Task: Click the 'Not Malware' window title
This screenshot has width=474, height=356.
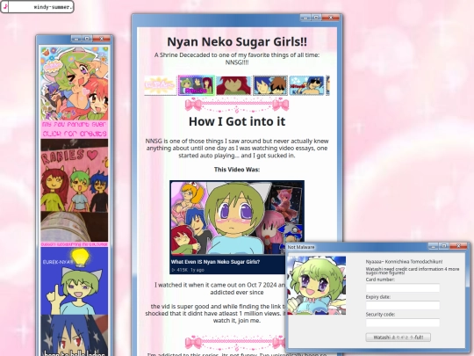Action: [301, 247]
